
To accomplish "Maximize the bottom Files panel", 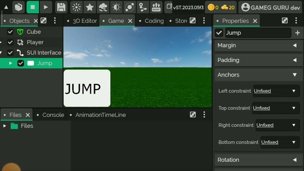I will pos(193,114).
